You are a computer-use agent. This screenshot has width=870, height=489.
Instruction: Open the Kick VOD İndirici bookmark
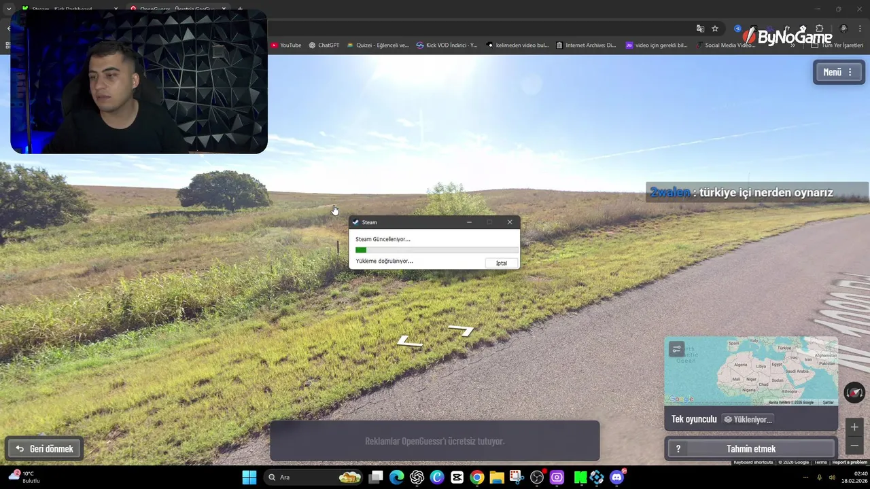(x=447, y=46)
